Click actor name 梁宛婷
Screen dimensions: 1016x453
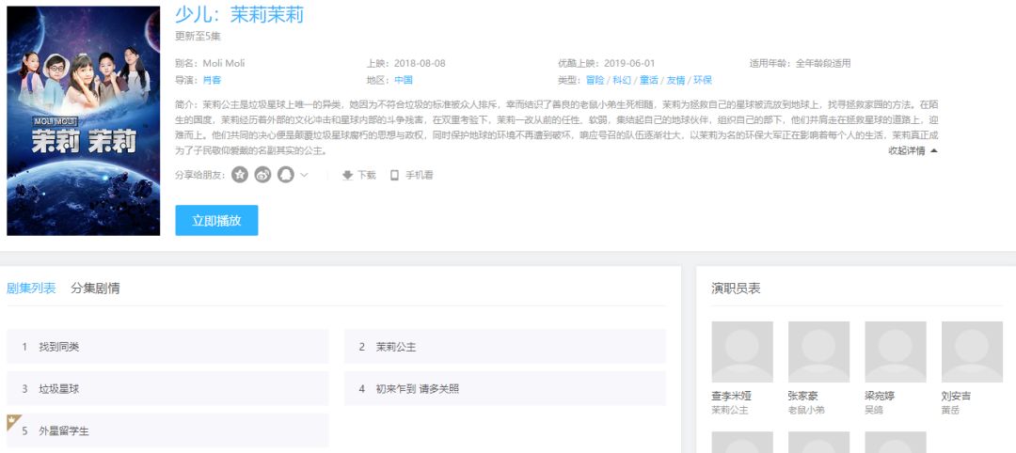[x=880, y=396]
